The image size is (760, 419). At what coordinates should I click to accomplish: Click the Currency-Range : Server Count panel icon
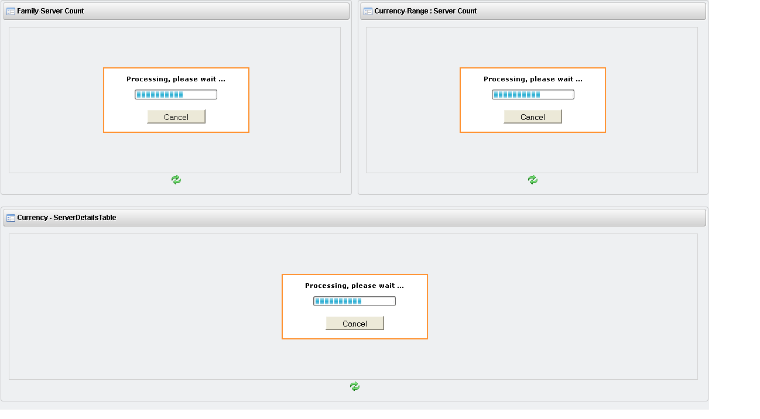tap(368, 11)
